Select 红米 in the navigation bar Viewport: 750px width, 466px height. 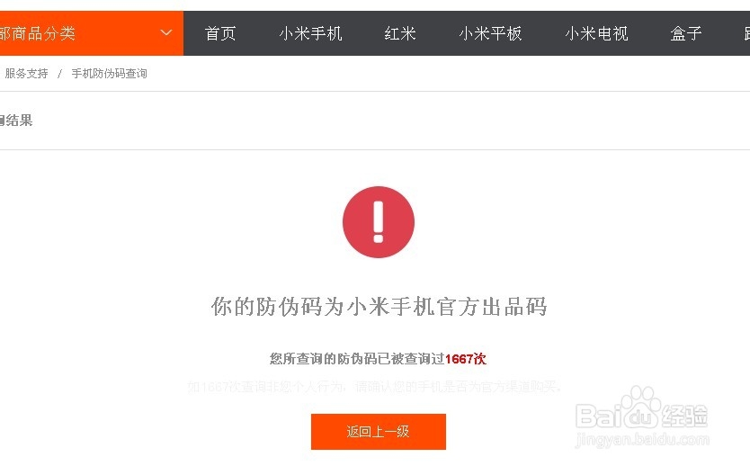pyautogui.click(x=400, y=33)
